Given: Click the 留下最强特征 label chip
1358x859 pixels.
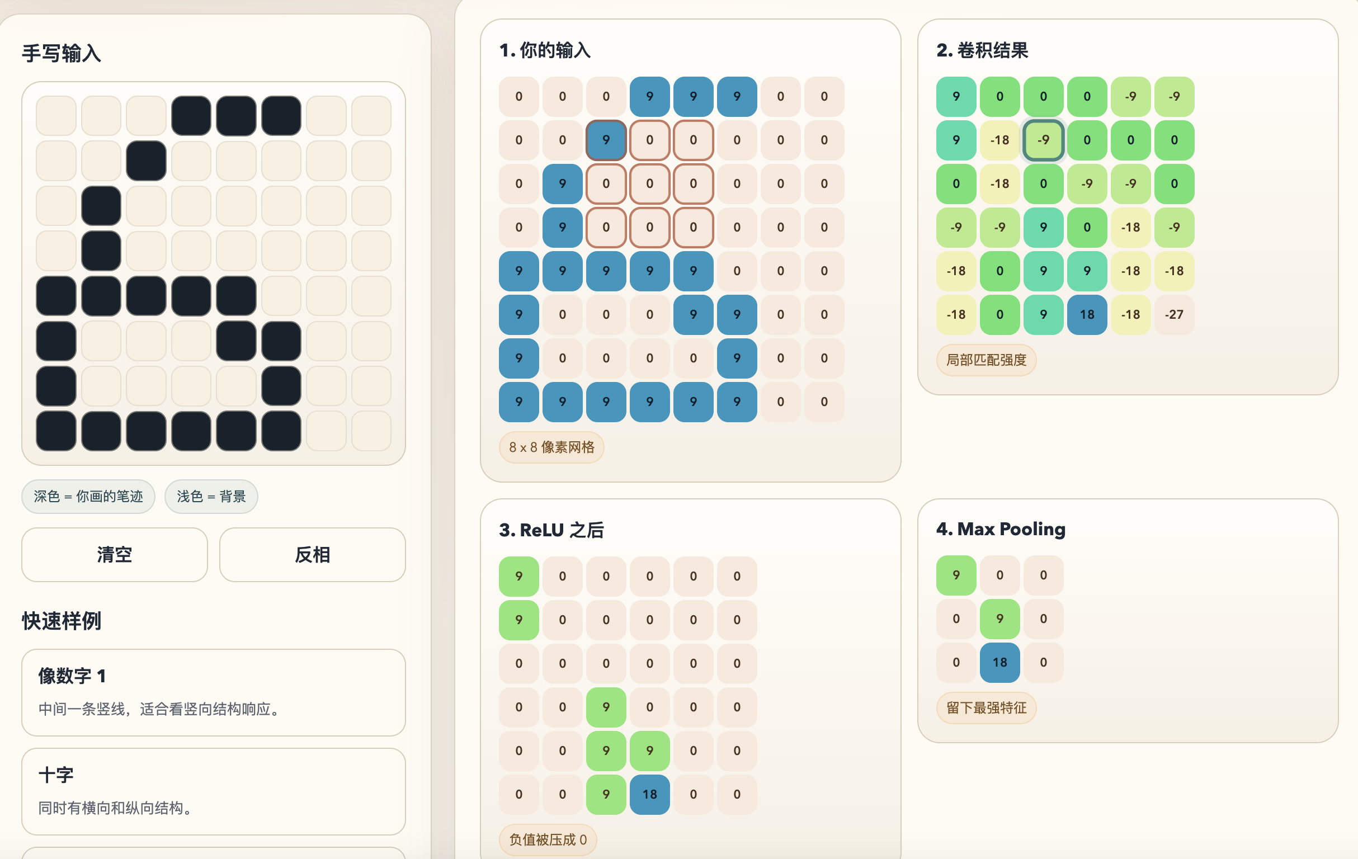Looking at the screenshot, I should [986, 708].
